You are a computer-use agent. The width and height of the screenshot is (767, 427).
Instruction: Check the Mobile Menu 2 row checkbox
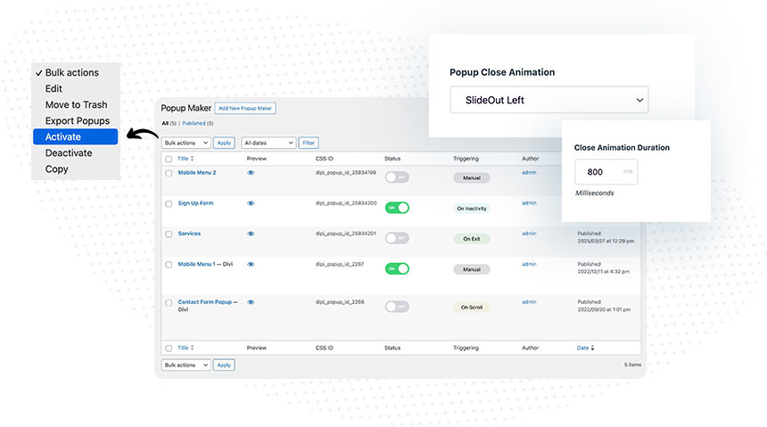coord(169,173)
